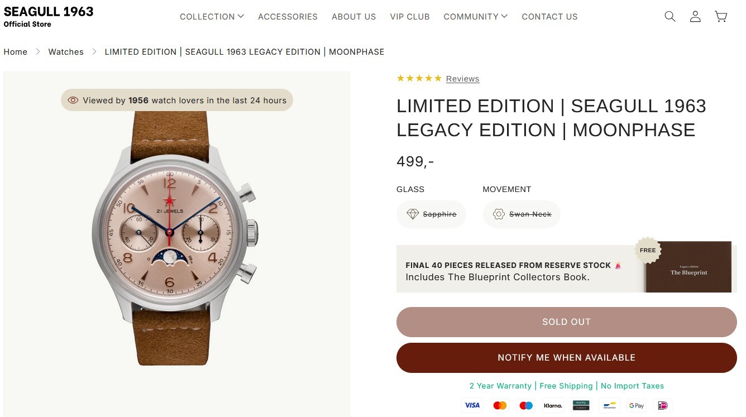The height and width of the screenshot is (417, 746).
Task: Click the Seagull 1963 store logo
Action: coord(49,16)
